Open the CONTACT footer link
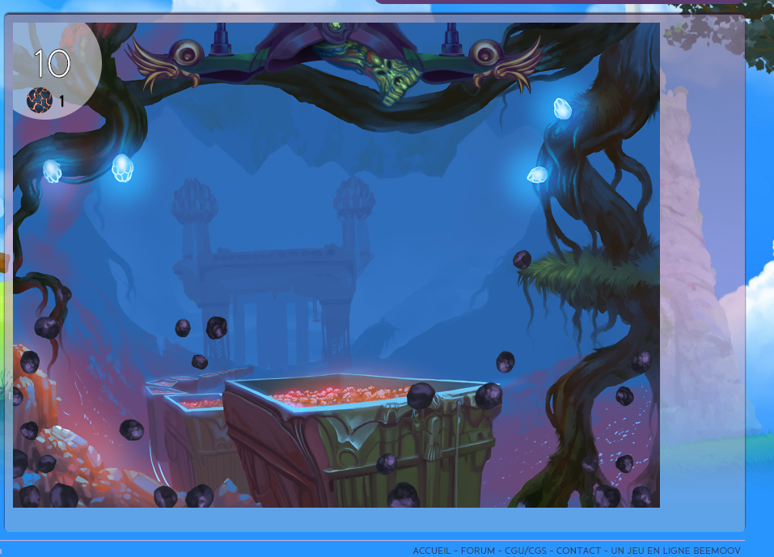 pyautogui.click(x=578, y=551)
